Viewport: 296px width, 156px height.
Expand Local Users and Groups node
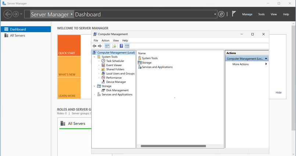[x=99, y=74]
